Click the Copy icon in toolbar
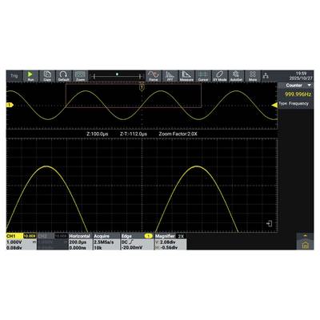The width and height of the screenshot is (320, 320). tap(47, 76)
